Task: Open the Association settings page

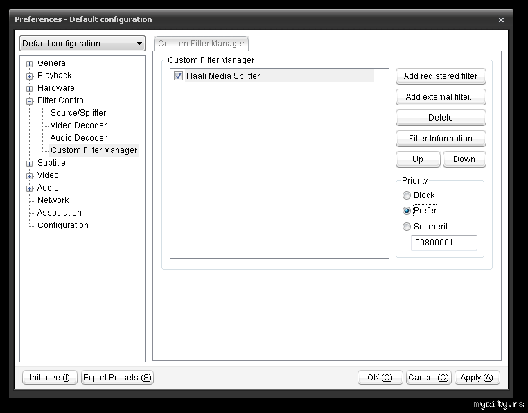Action: click(x=60, y=213)
